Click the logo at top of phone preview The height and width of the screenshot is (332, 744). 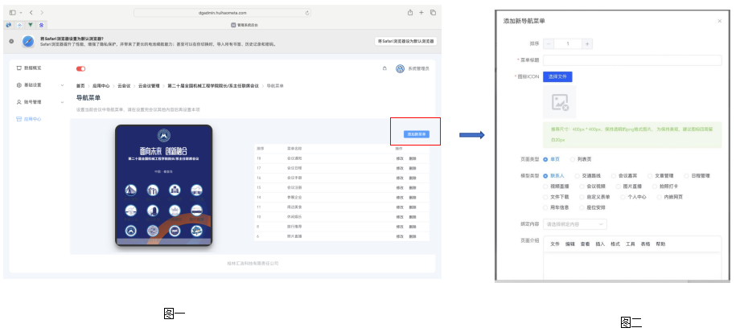point(164,135)
